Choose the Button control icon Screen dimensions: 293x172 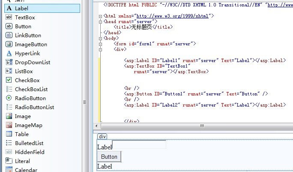[x=9, y=26]
